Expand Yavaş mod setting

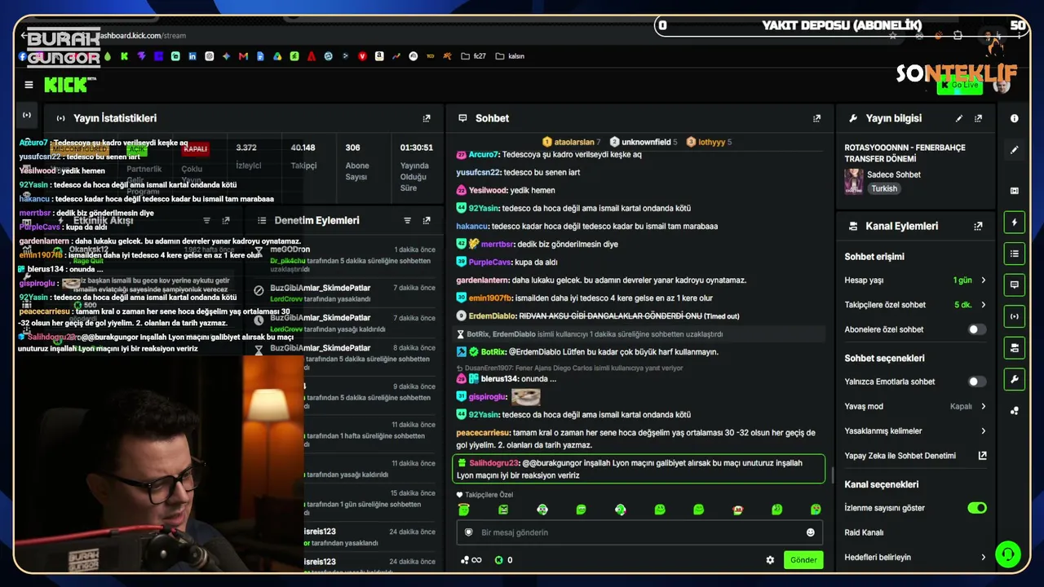pos(916,406)
